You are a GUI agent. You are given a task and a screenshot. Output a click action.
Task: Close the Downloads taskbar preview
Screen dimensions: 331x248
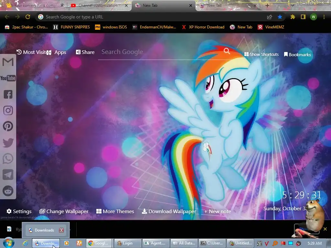tap(61, 230)
